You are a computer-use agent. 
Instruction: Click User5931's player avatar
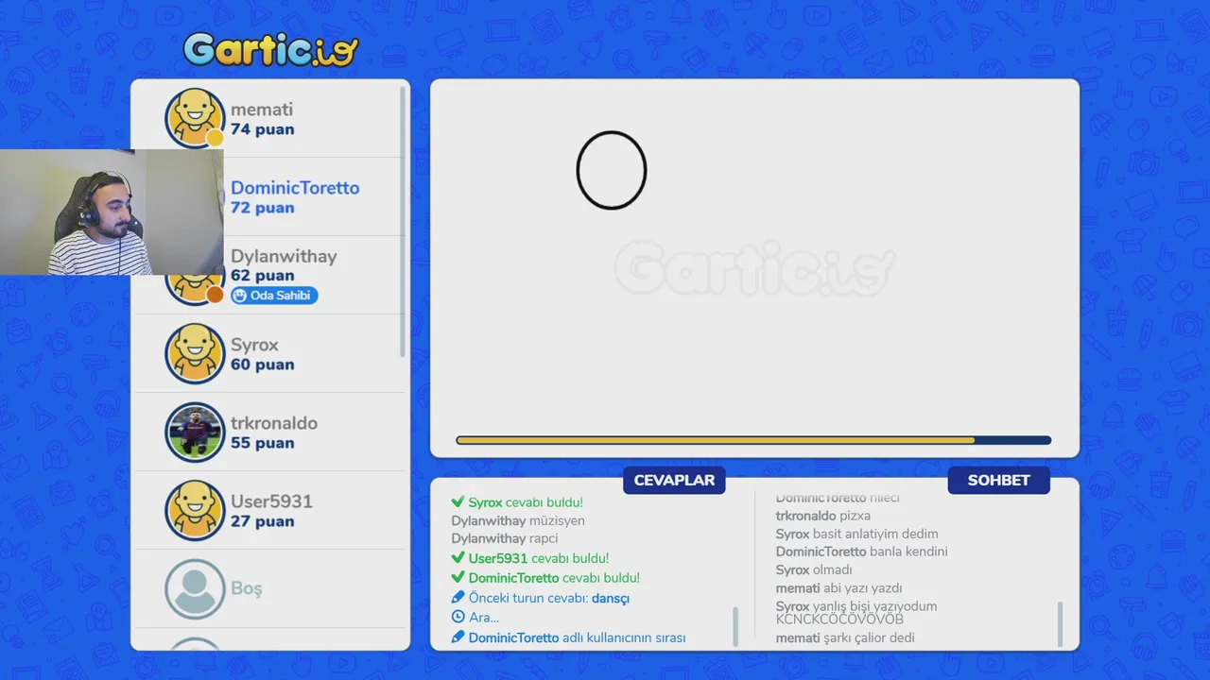(x=195, y=510)
